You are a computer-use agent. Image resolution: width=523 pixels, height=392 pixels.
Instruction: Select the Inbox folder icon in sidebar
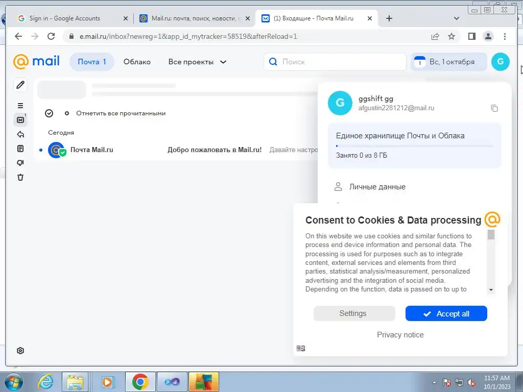pos(20,119)
